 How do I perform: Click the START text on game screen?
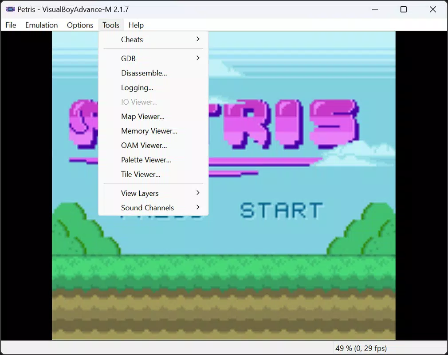pyautogui.click(x=281, y=211)
